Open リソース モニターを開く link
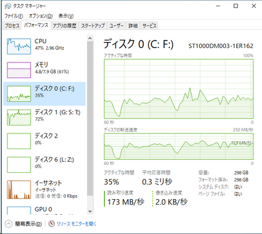This screenshot has height=234, width=262. coord(77,224)
